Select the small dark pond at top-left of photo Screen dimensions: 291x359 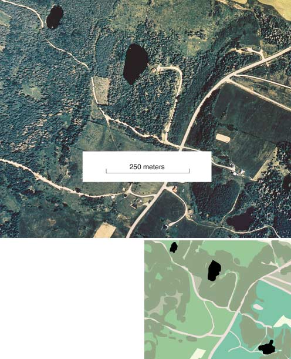pyautogui.click(x=55, y=17)
